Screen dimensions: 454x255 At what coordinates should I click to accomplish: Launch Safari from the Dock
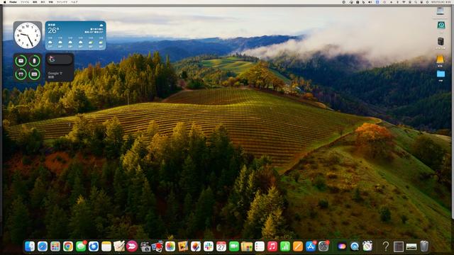coord(43,246)
